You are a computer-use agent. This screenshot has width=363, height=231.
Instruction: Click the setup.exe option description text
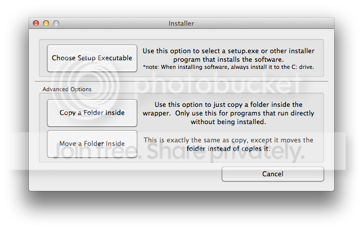(228, 55)
